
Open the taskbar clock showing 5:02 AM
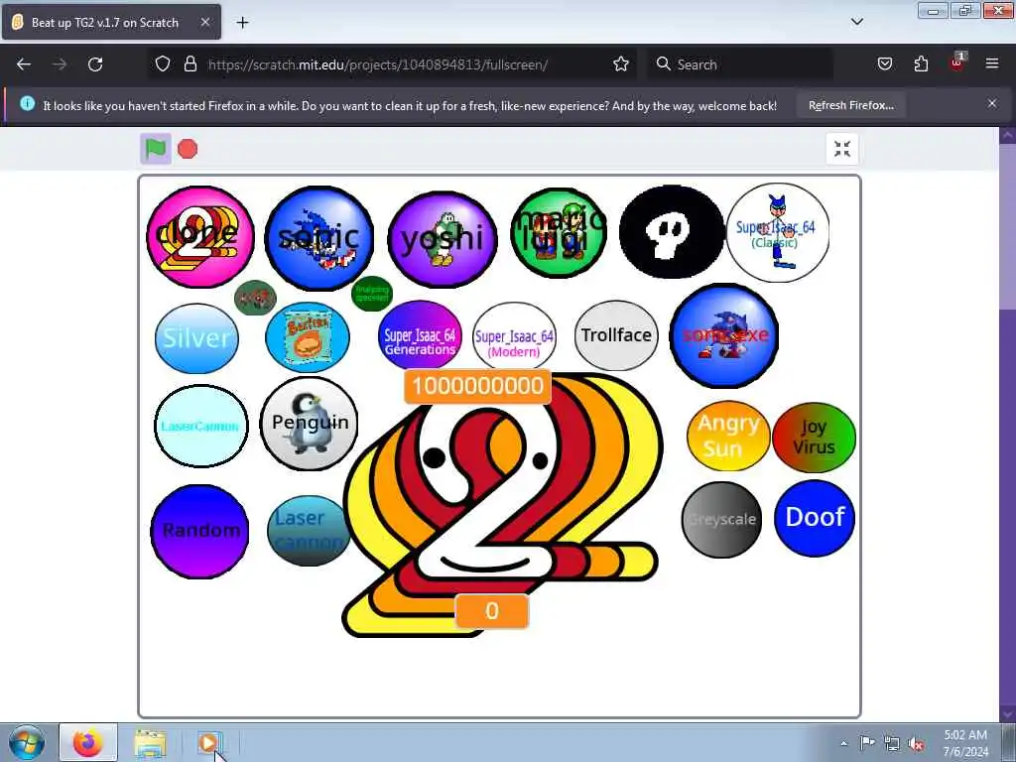(965, 743)
